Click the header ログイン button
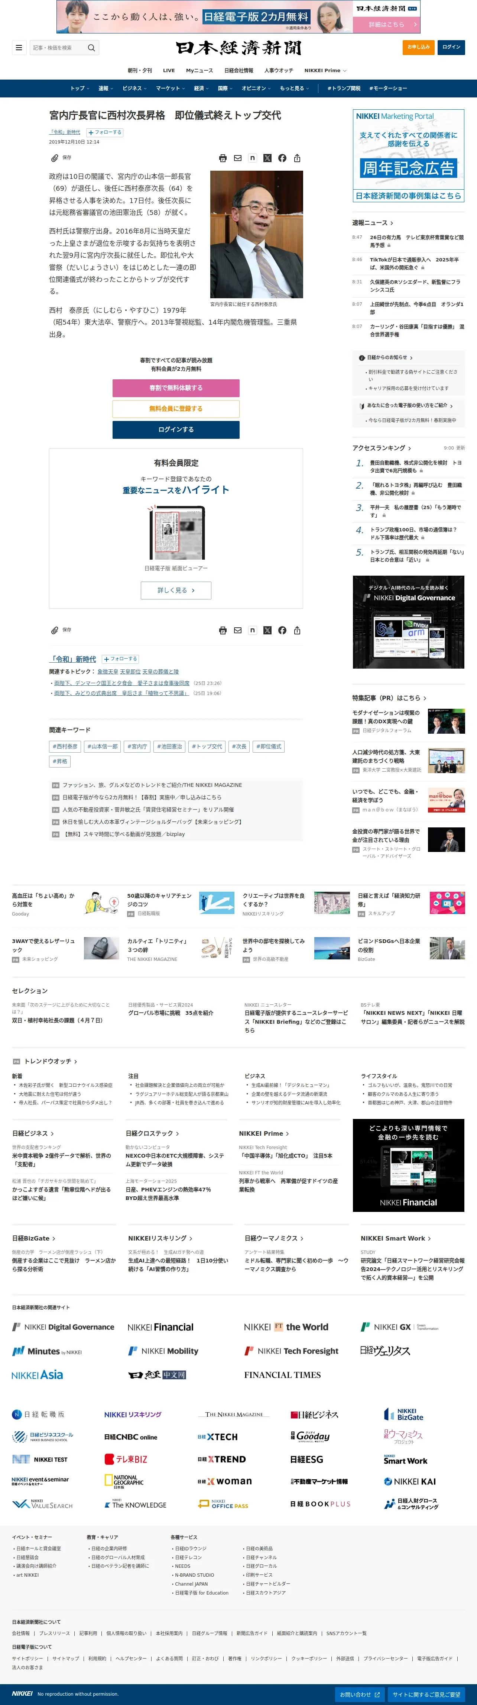 [x=451, y=47]
